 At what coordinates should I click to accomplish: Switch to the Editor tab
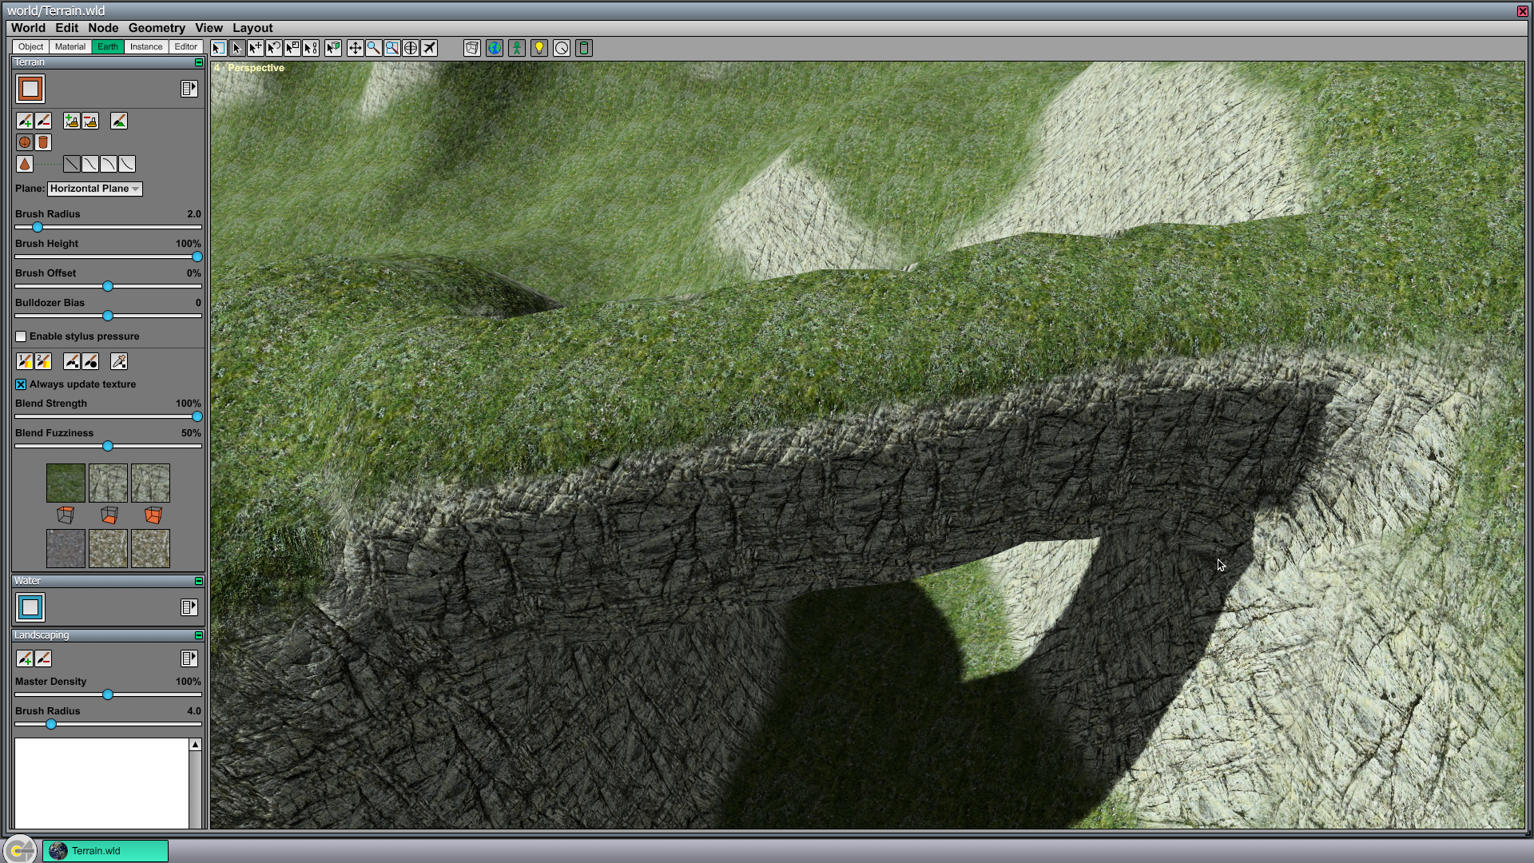pyautogui.click(x=186, y=47)
